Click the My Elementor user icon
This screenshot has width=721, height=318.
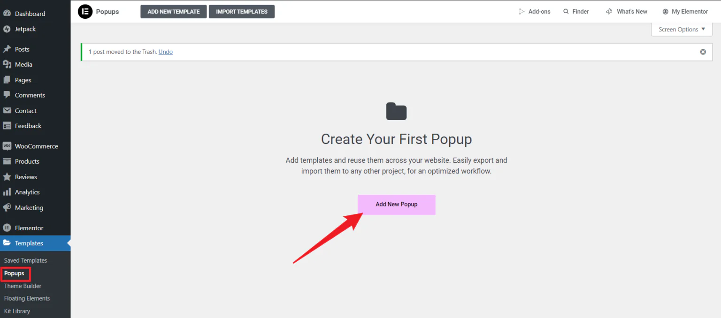pos(665,11)
